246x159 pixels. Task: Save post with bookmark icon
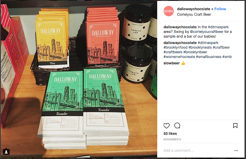pos(235,126)
